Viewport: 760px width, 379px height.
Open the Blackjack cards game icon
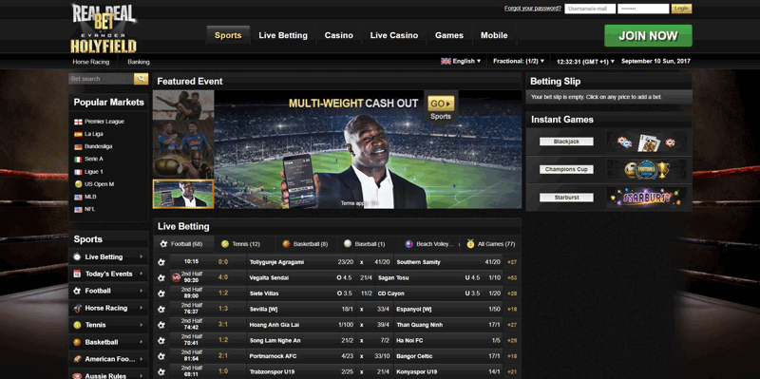tap(646, 142)
